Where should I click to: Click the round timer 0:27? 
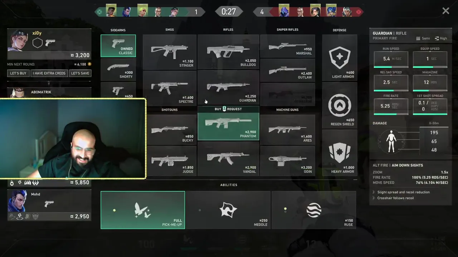point(229,11)
